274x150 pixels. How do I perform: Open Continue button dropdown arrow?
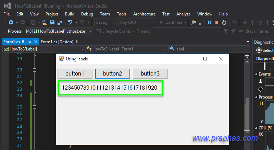coord(185,22)
